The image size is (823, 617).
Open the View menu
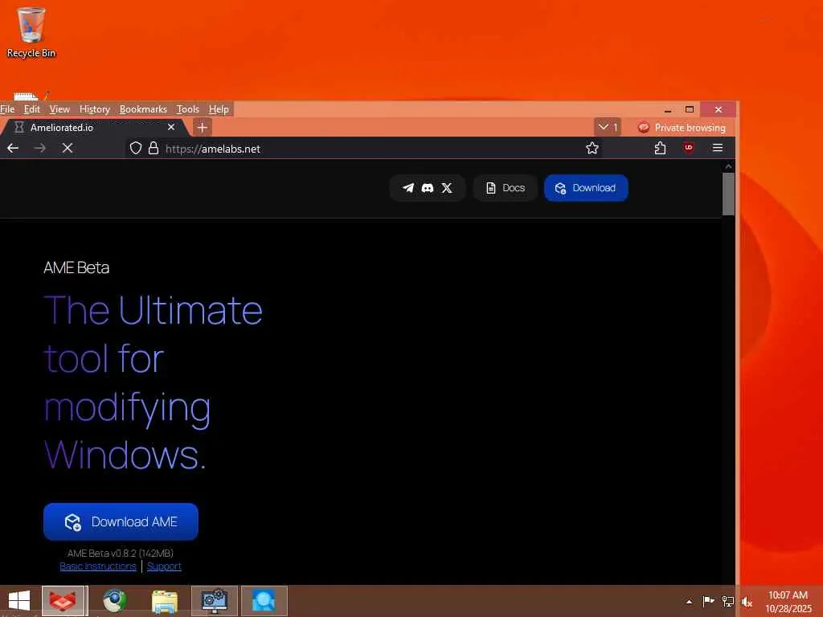pyautogui.click(x=59, y=109)
